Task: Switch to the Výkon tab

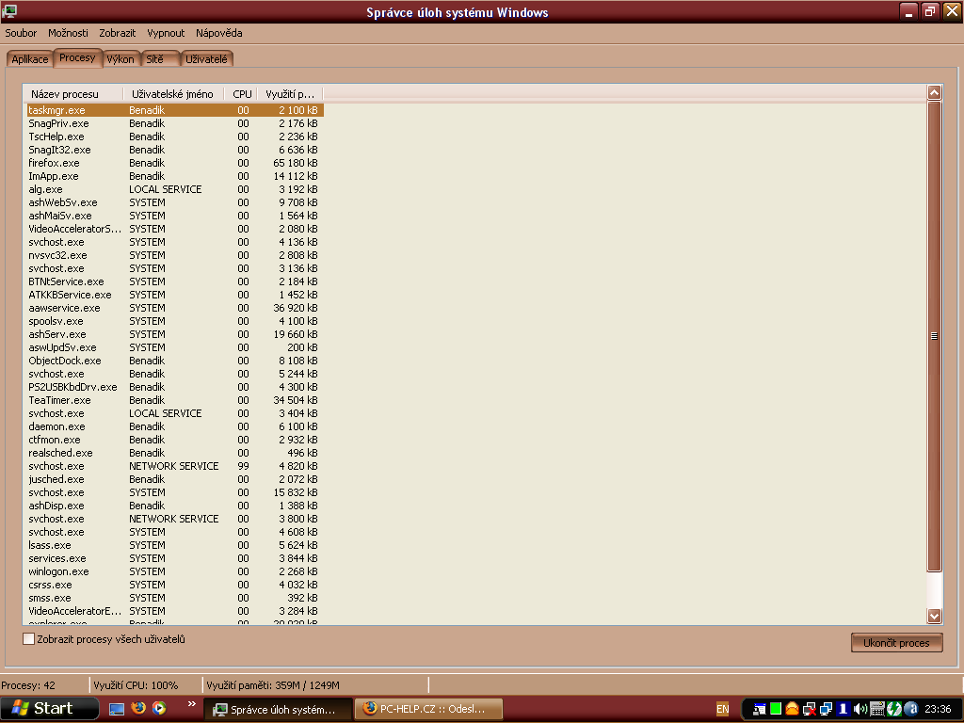Action: point(120,59)
